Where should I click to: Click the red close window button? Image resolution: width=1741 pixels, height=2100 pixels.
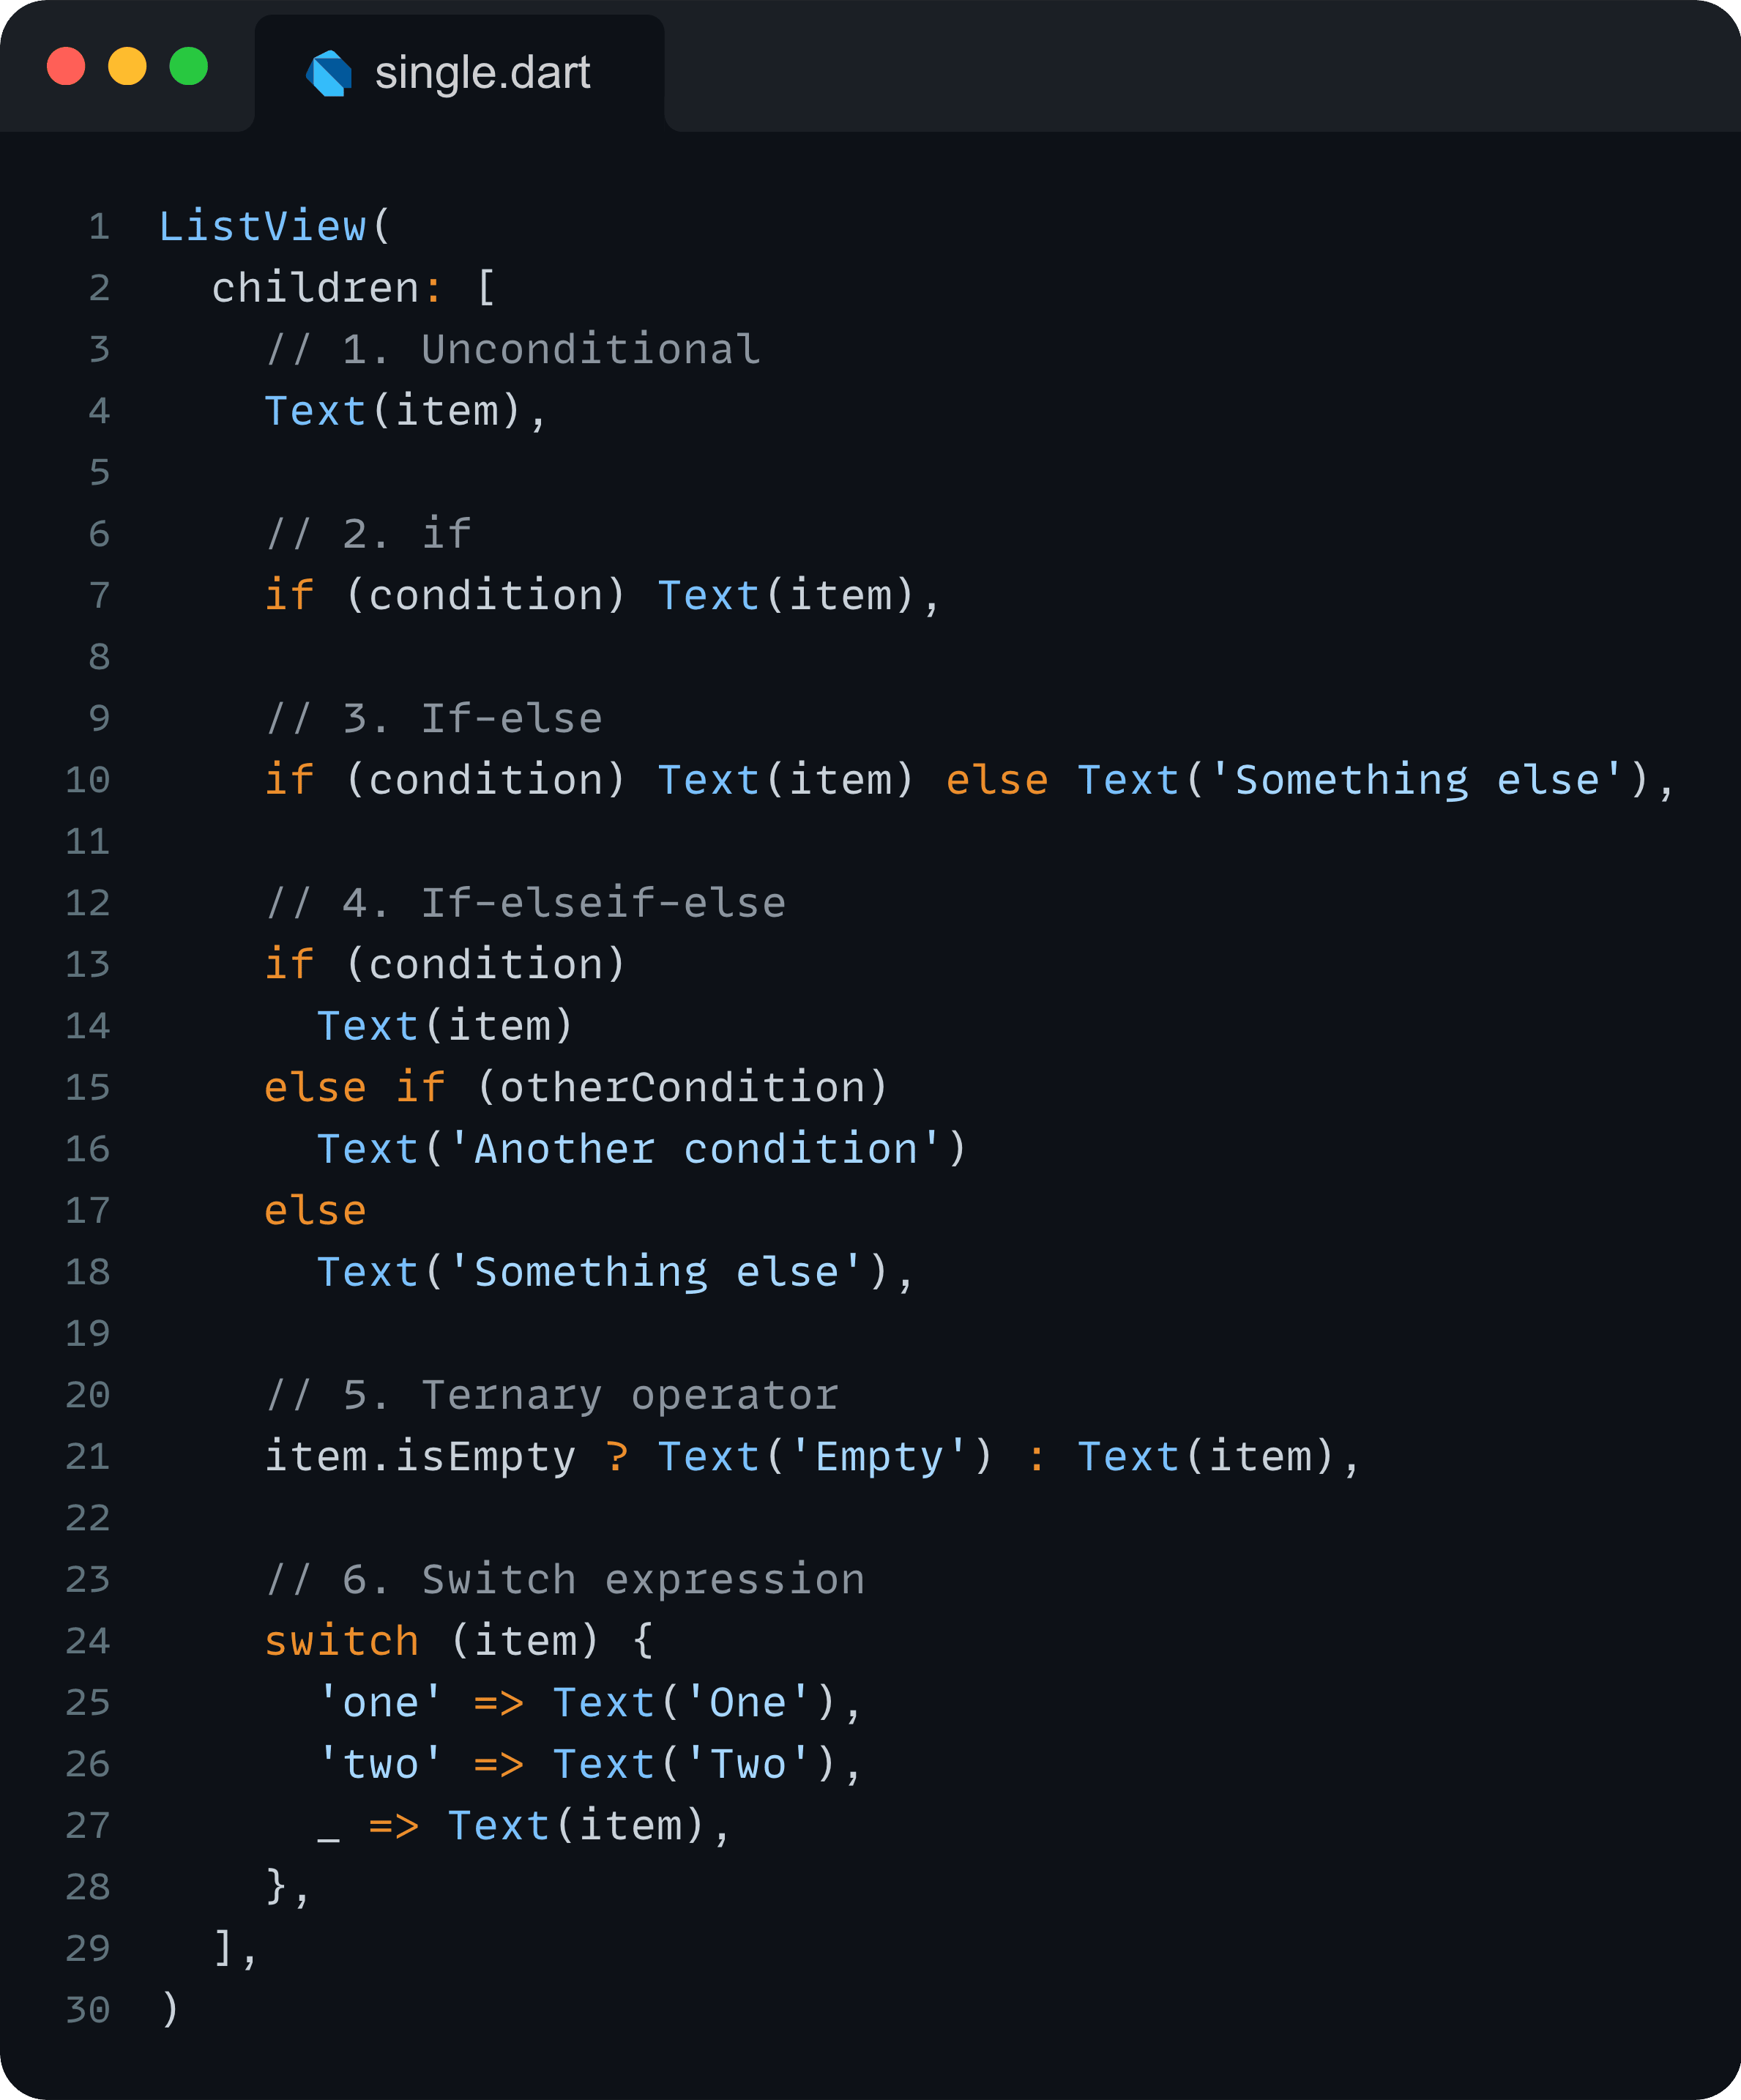click(66, 67)
